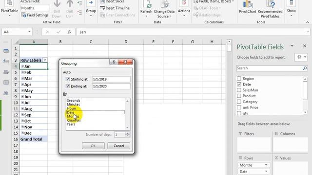Select Minutes in the By list

click(x=73, y=105)
